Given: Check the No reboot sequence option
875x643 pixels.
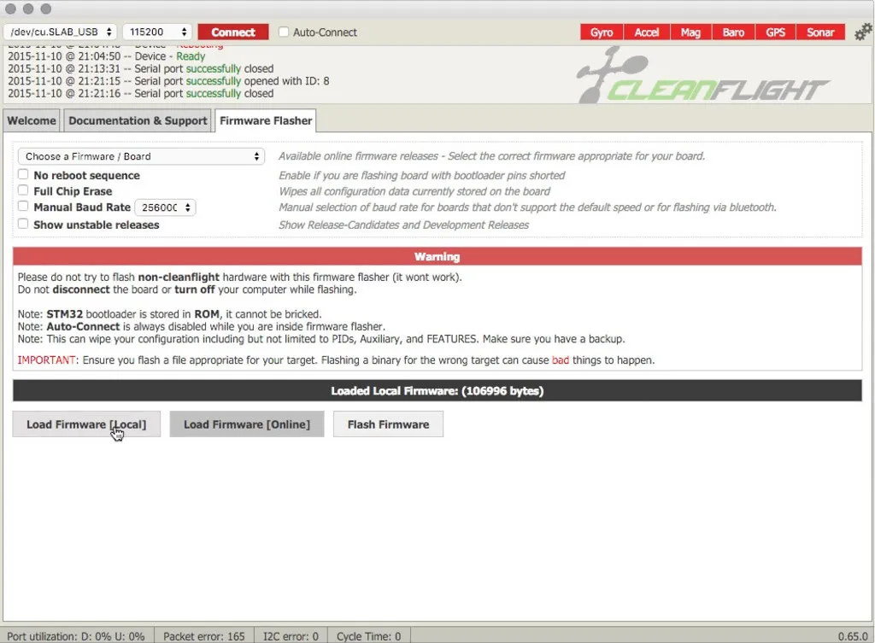Looking at the screenshot, I should click(x=24, y=174).
